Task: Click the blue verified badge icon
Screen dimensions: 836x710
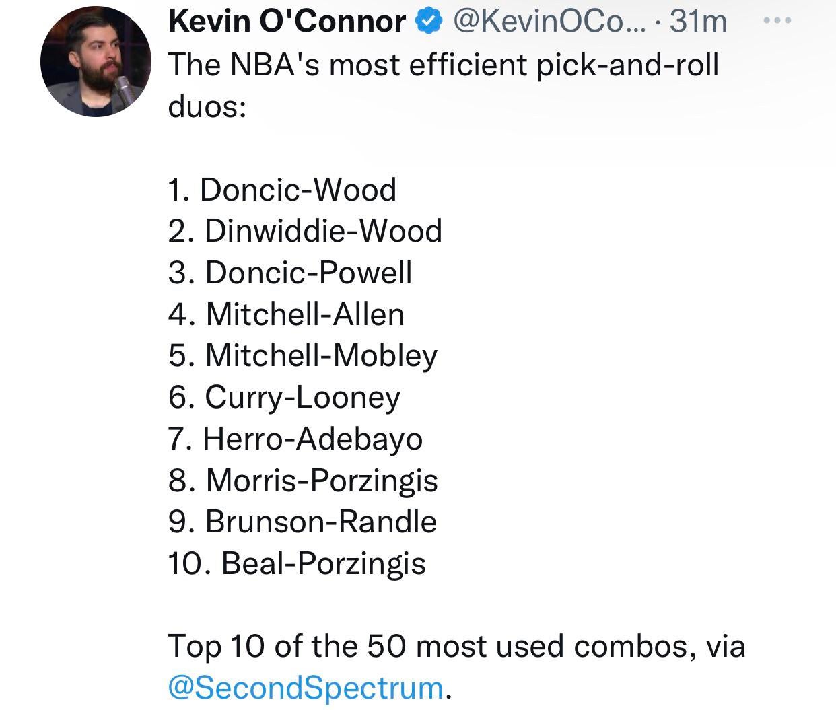Action: coord(428,22)
